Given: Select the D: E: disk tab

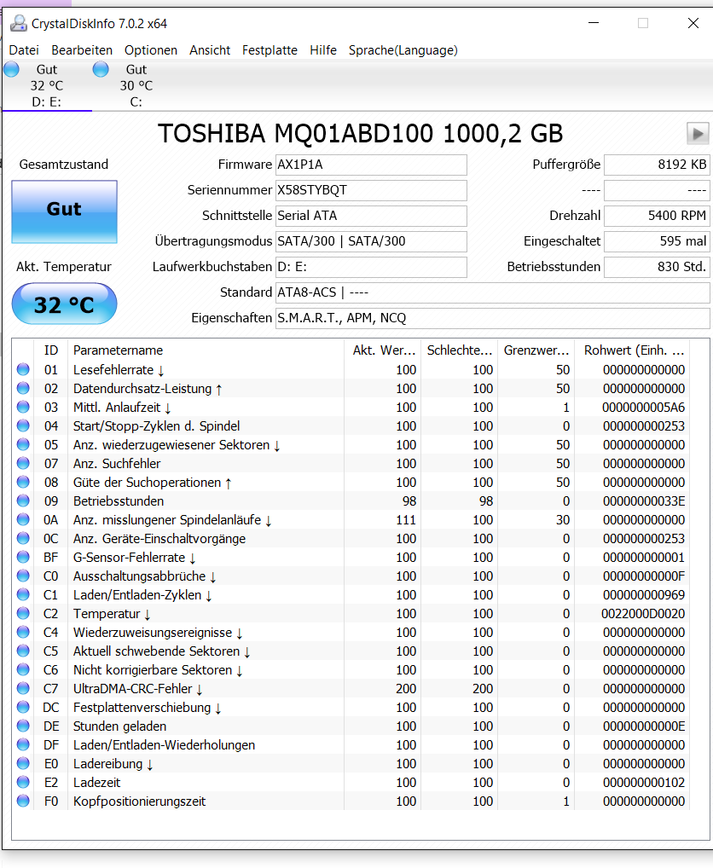Looking at the screenshot, I should point(47,86).
